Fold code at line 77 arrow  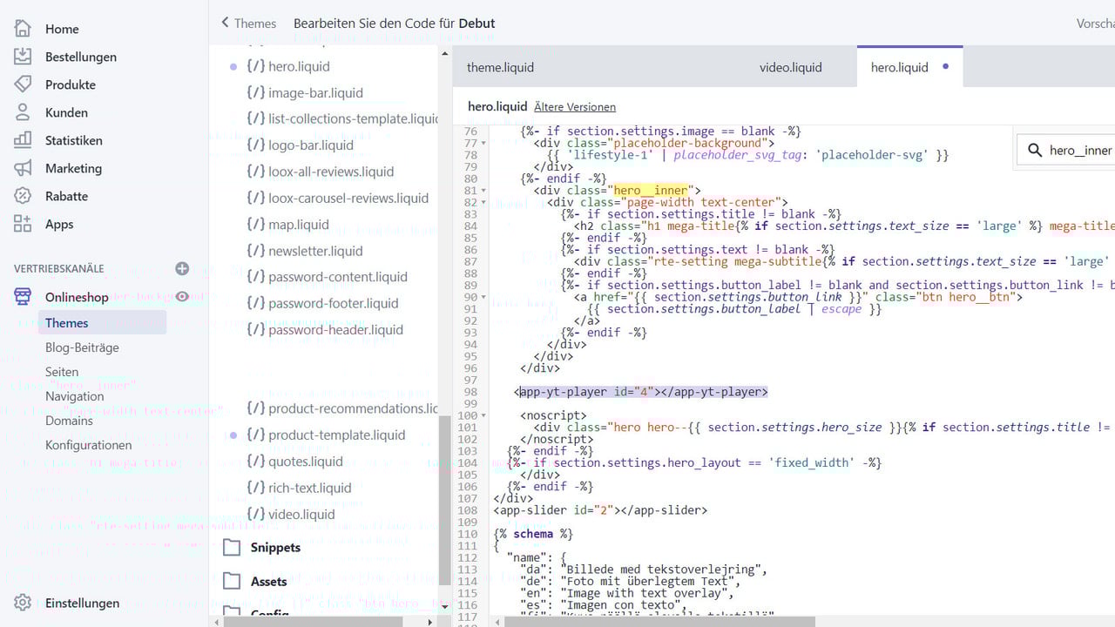483,144
